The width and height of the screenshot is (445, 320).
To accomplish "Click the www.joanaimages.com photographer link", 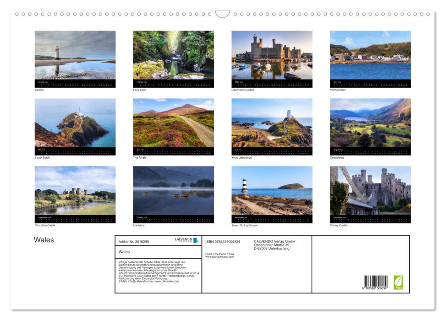I will pyautogui.click(x=220, y=257).
